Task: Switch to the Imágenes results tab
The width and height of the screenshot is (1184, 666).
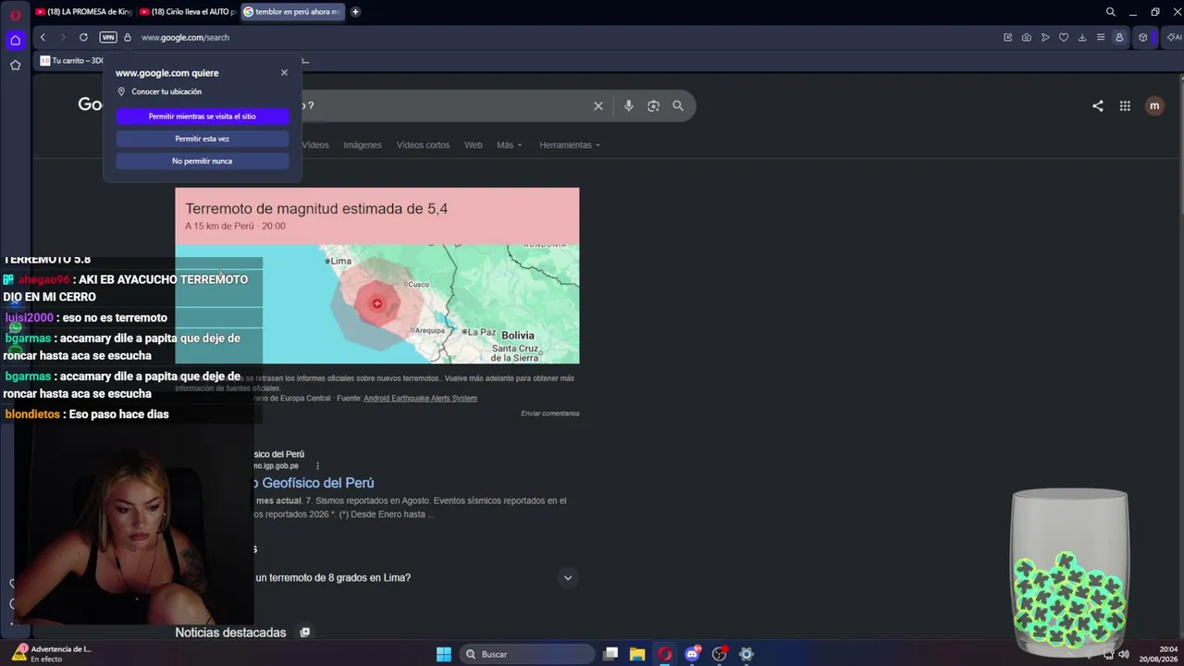Action: (363, 145)
